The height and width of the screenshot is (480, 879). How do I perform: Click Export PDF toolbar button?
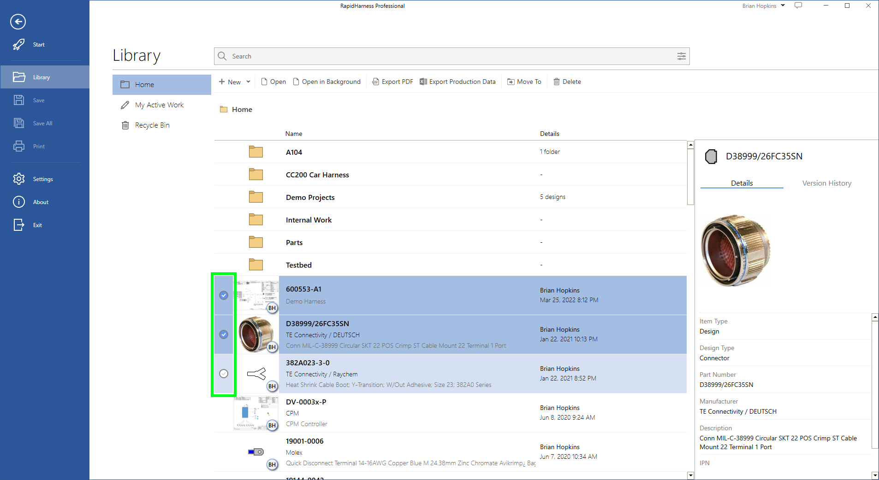[x=392, y=82]
